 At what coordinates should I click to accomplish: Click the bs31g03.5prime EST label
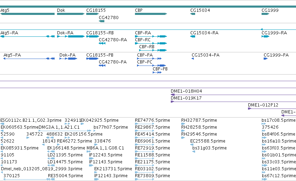(x=209, y=148)
